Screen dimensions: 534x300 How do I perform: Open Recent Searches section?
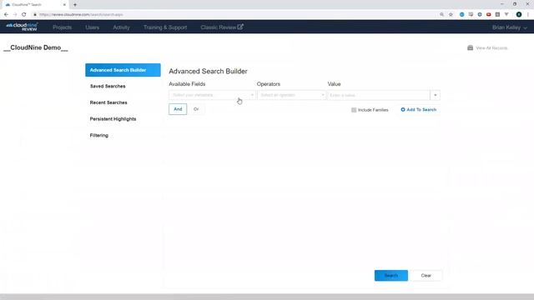tap(108, 102)
